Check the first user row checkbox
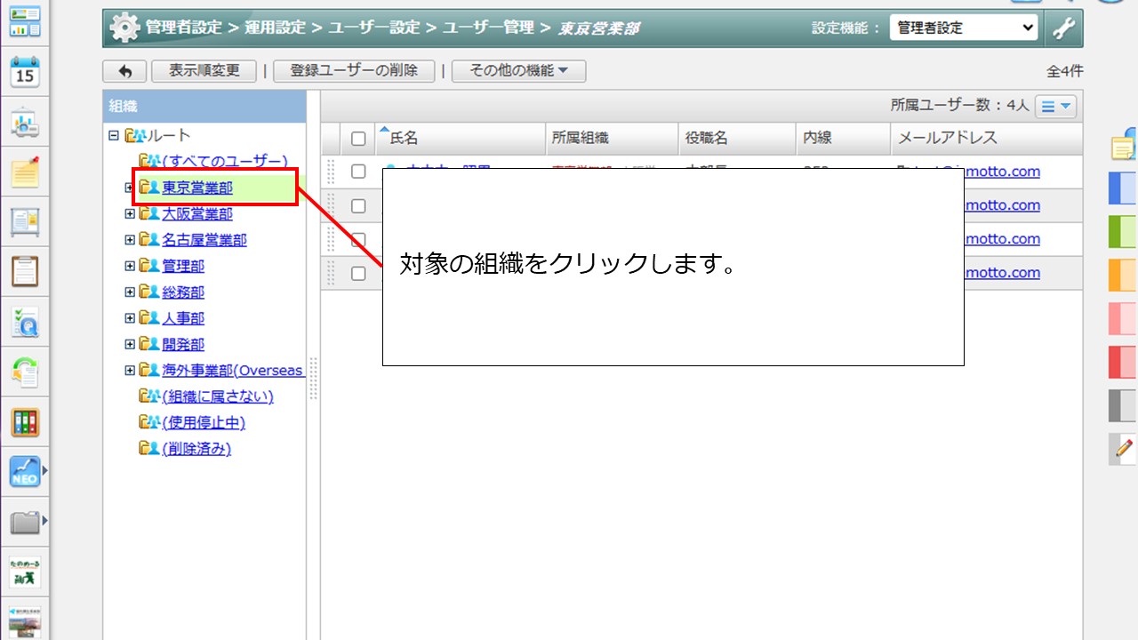 coord(358,172)
